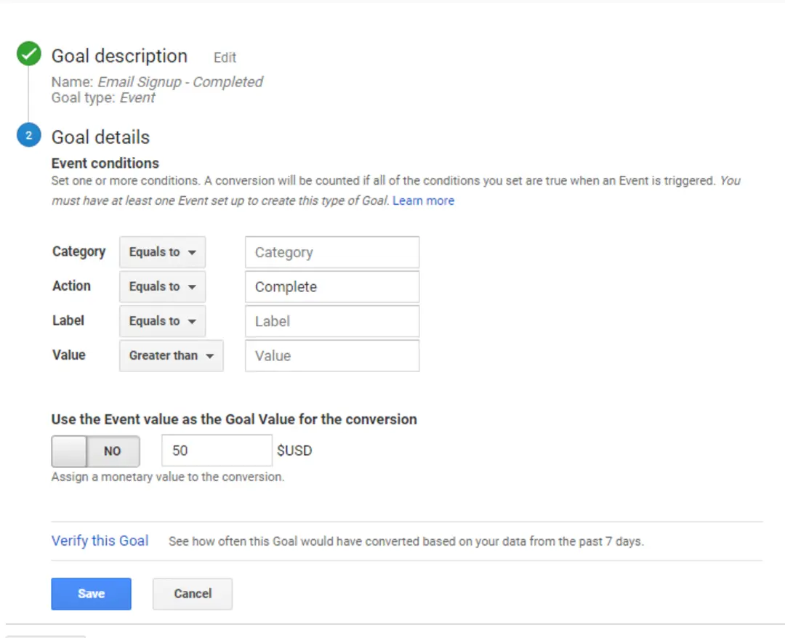Click 'Assign a monetary value to the conversion.' text
Viewport: 785px width, 638px height.
pos(168,477)
